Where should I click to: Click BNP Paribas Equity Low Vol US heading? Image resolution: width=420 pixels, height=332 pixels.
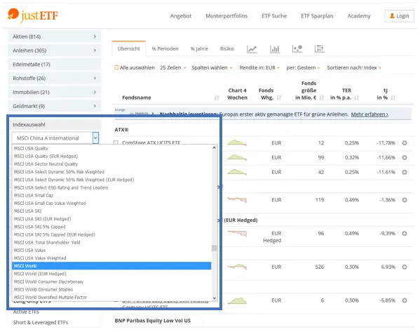coord(153,321)
